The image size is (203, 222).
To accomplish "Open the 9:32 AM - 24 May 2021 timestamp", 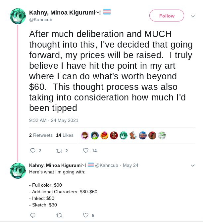I will [x=54, y=120].
